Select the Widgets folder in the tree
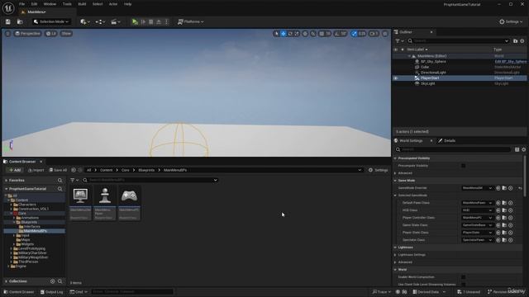529x297 pixels. click(x=27, y=244)
